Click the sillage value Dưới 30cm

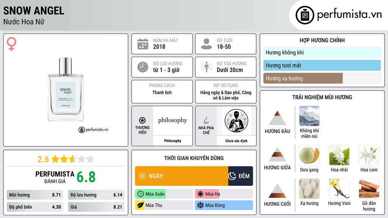click(x=230, y=70)
